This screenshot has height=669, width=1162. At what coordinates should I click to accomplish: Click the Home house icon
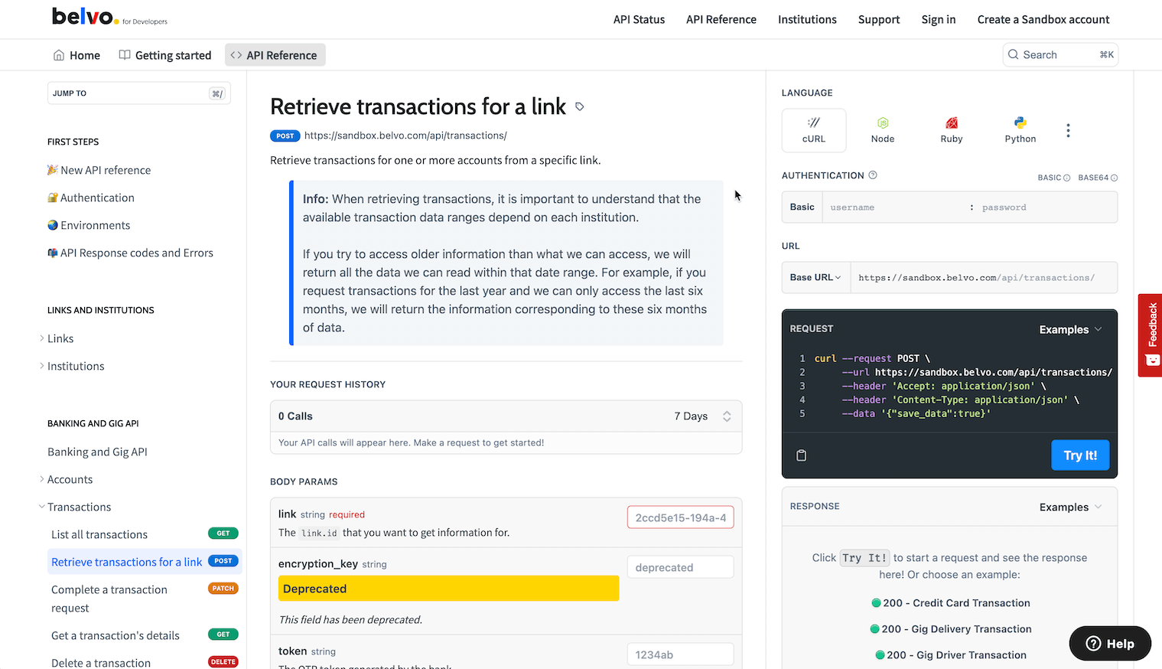(x=59, y=55)
